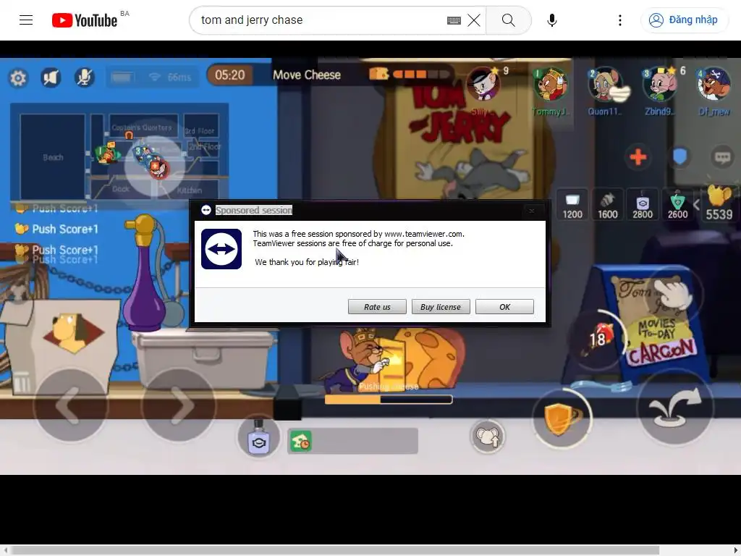Tap the jump arrow button
This screenshot has width=741, height=556.
[674, 408]
